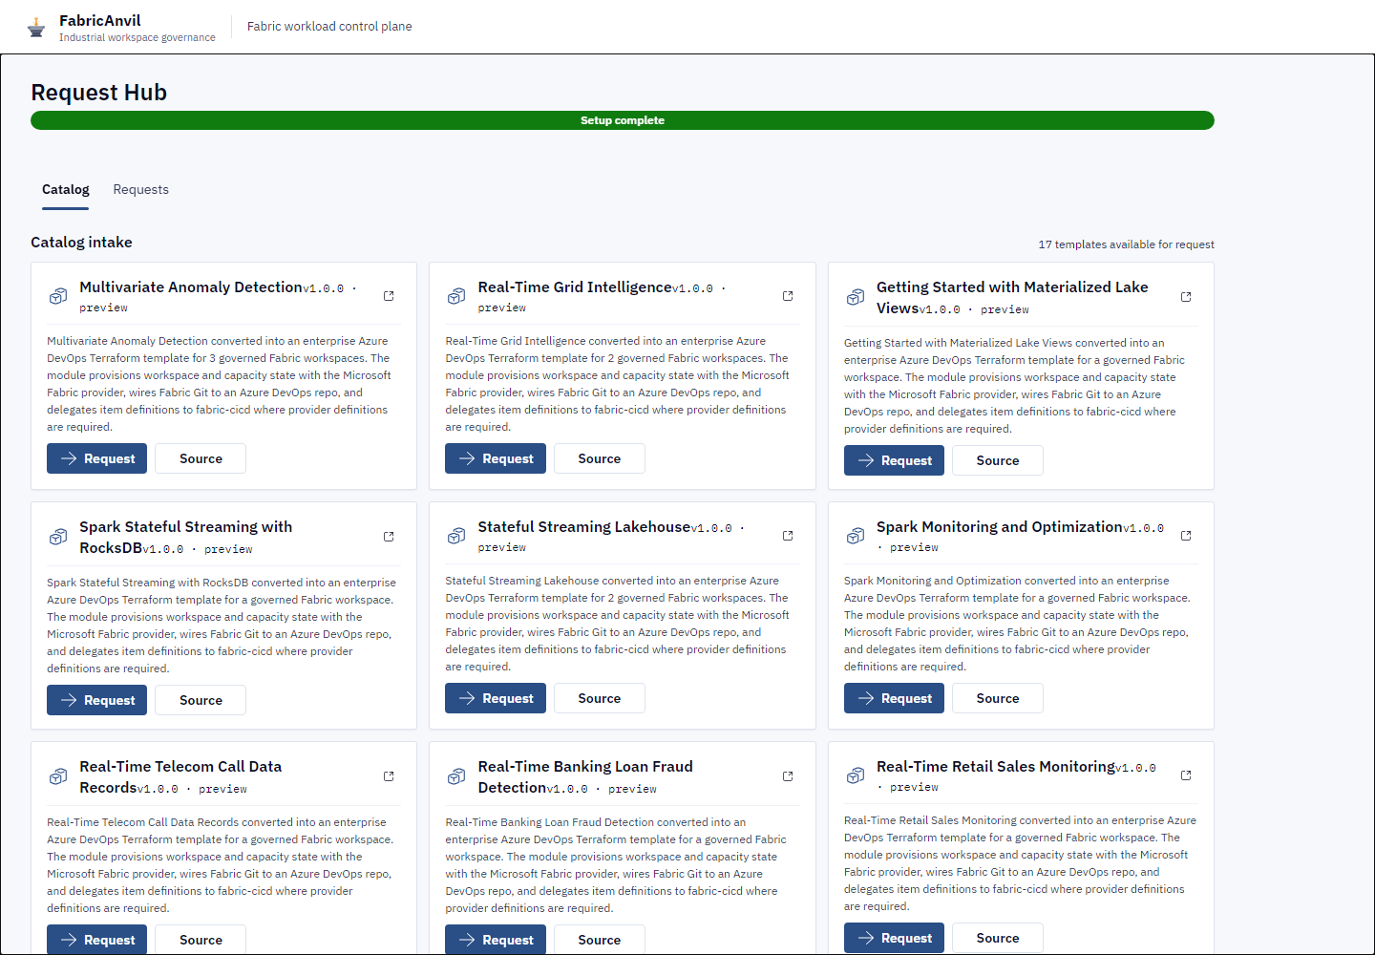1375x955 pixels.
Task: Open external link icon for Multivariate Anomaly Detection
Action: click(389, 296)
